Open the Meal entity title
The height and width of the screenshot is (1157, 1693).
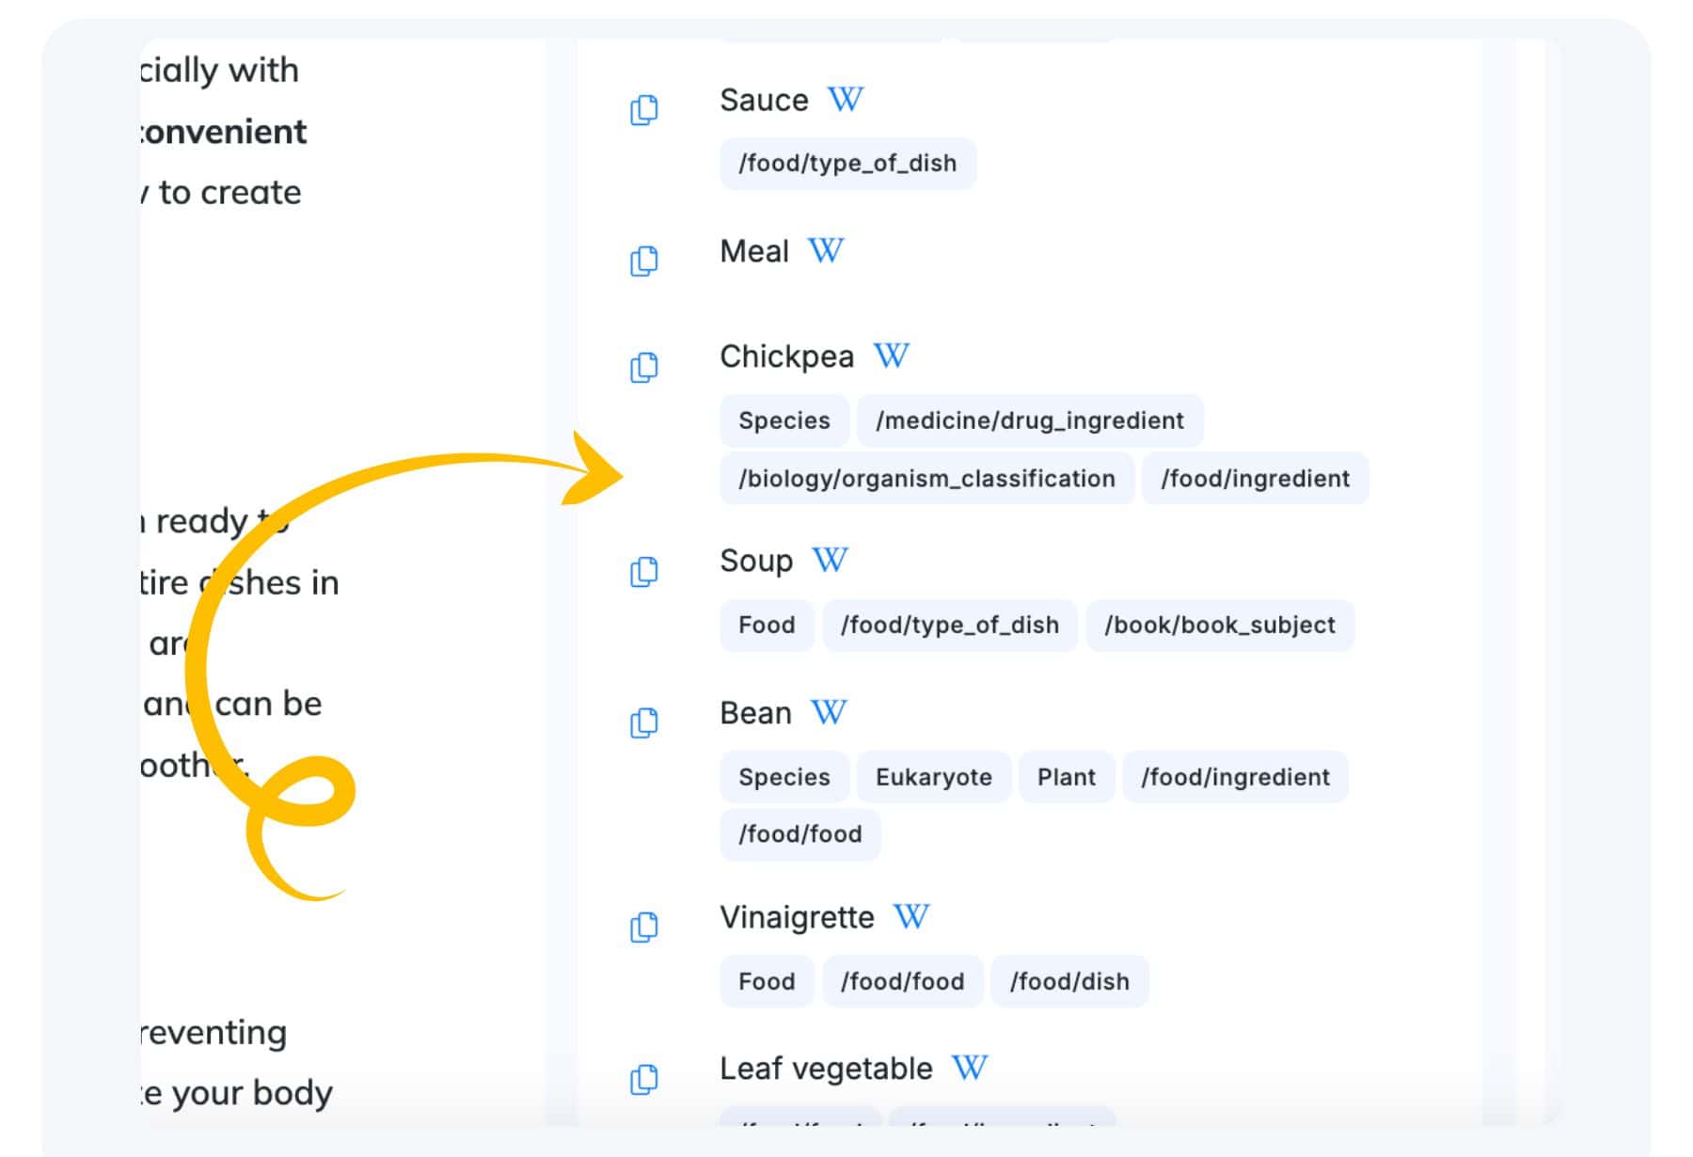click(x=754, y=251)
